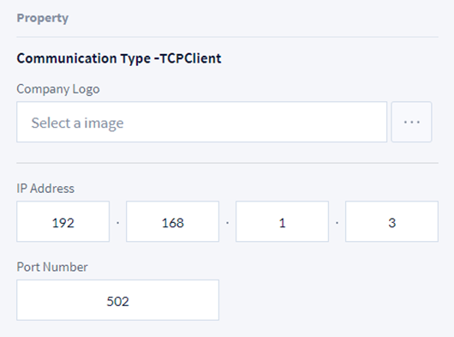Viewport: 454px width, 337px height.
Task: Click the Company Logo label
Action: pyautogui.click(x=58, y=89)
